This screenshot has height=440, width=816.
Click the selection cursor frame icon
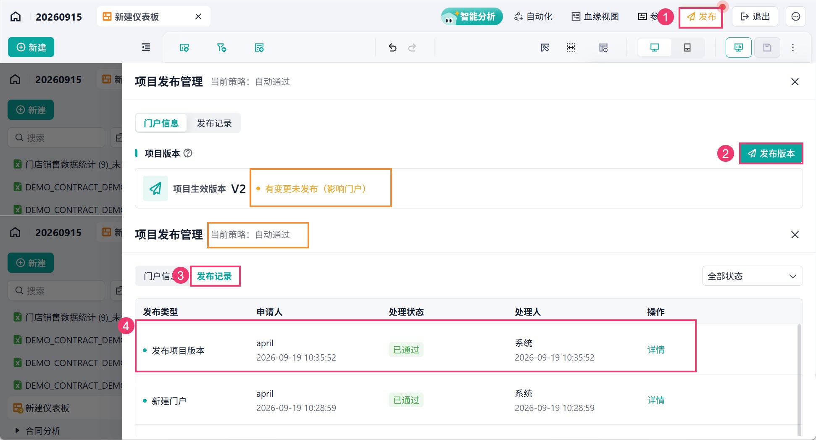tap(545, 47)
